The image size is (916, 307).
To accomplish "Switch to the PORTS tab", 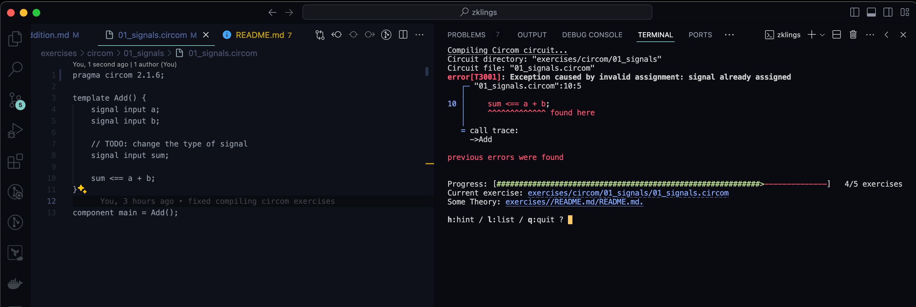I will [700, 35].
